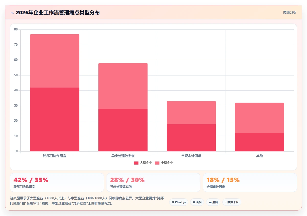Click the 中型企业 bar segment for 跨部门协作阻塞
The height and width of the screenshot is (216, 307).
[x=55, y=61]
